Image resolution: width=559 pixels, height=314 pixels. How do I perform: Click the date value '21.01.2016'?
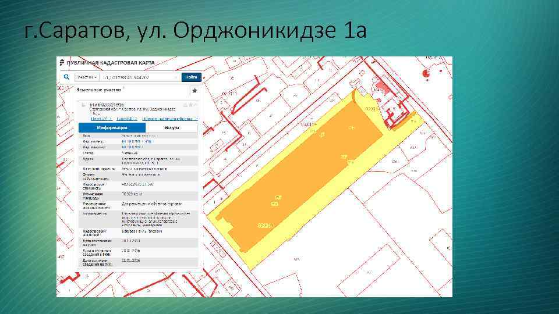pyautogui.click(x=131, y=261)
